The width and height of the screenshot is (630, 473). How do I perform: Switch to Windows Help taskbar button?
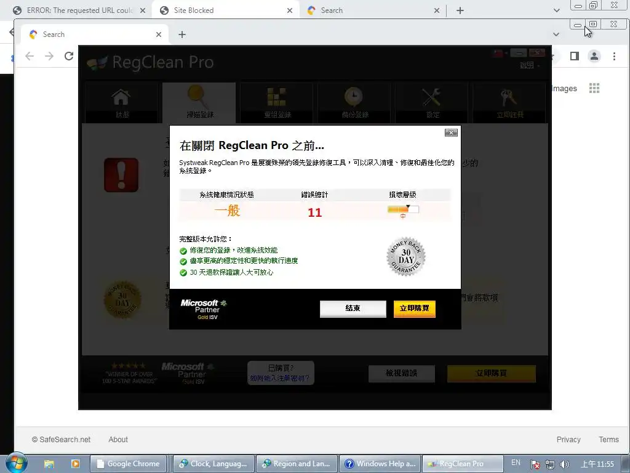(x=380, y=464)
